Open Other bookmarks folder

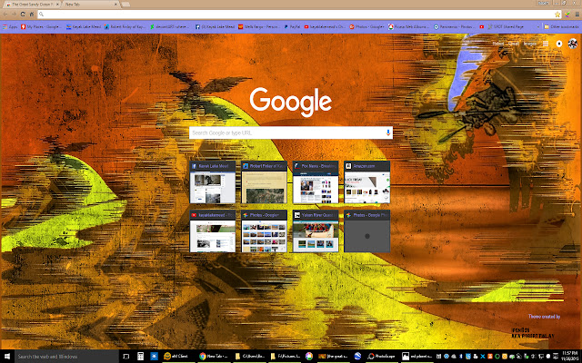pyautogui.click(x=560, y=26)
